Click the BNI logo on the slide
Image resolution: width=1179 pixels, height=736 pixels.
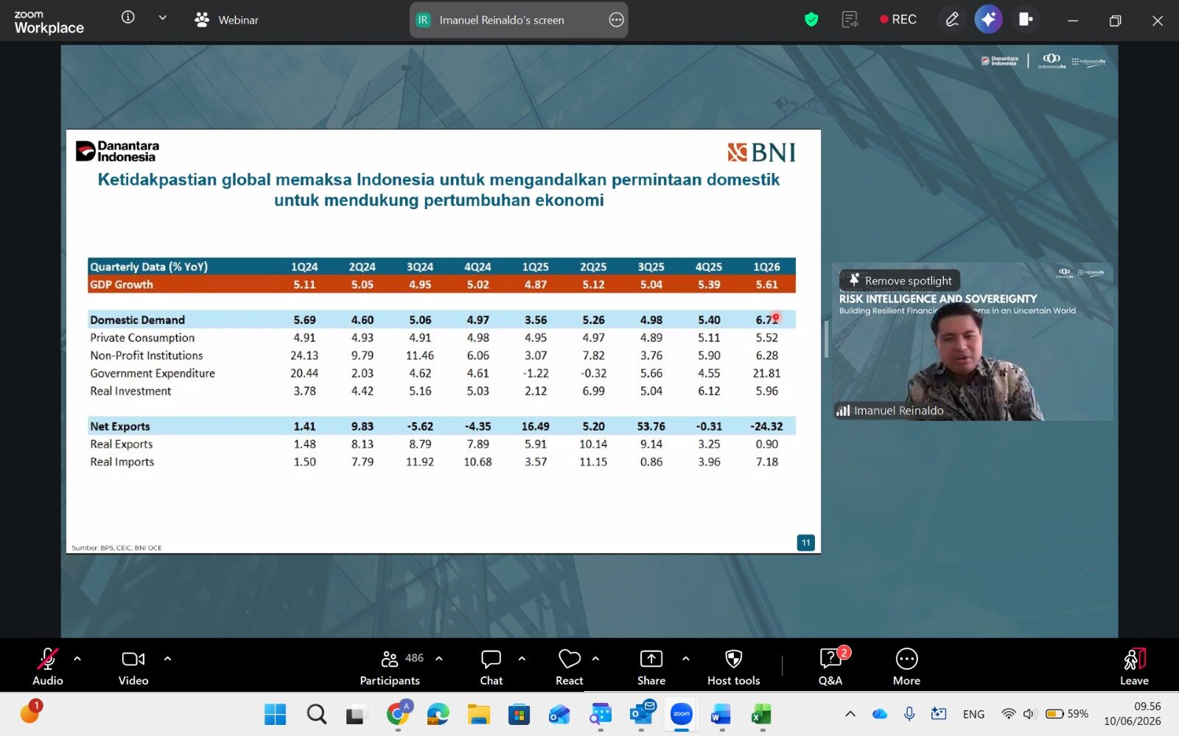tap(761, 152)
